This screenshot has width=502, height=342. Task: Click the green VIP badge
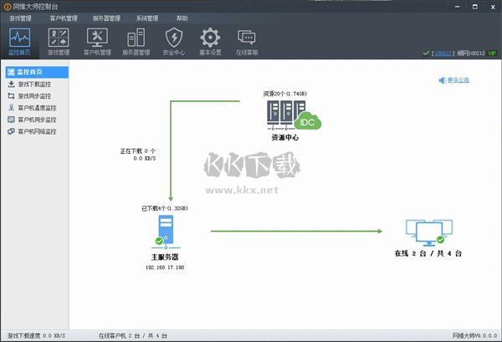[492, 54]
